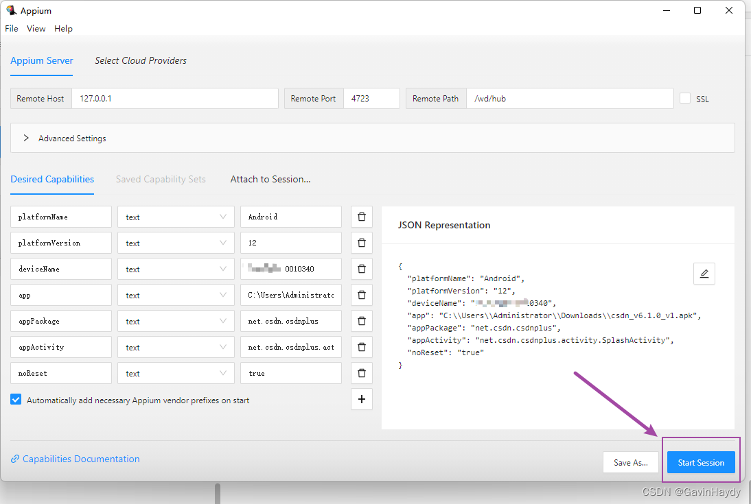Image resolution: width=751 pixels, height=504 pixels.
Task: Click the "platformName": "Android" JSON line
Action: pyautogui.click(x=465, y=278)
